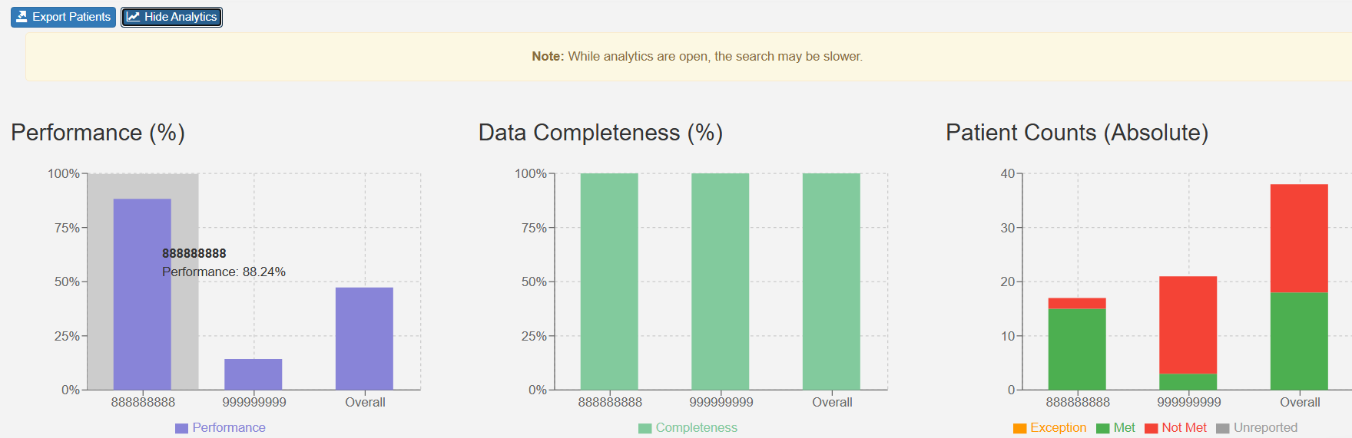Click the Export Patients button
The width and height of the screenshot is (1352, 438).
tap(64, 17)
